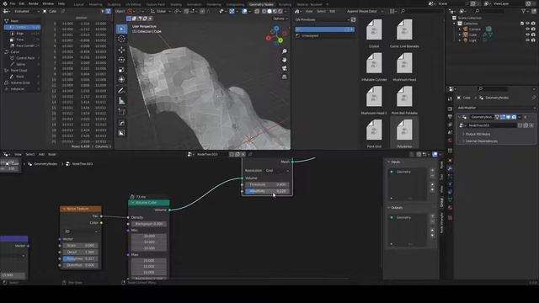Toggle modifier show in viewport button
The height and width of the screenshot is (303, 539).
click(508, 117)
